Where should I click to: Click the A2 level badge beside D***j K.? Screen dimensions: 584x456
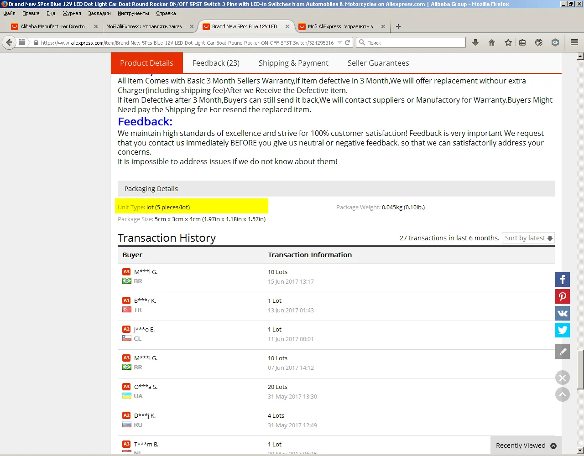coord(126,415)
